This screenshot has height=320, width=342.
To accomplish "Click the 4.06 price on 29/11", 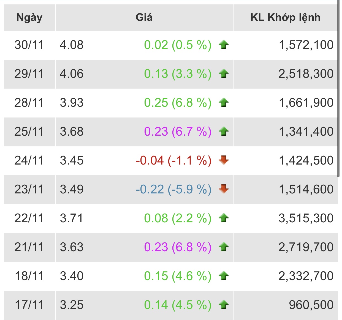I will point(72,74).
